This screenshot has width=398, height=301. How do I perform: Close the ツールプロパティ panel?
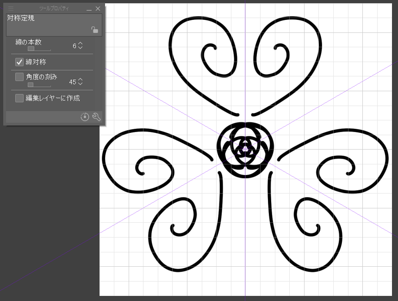coord(98,9)
